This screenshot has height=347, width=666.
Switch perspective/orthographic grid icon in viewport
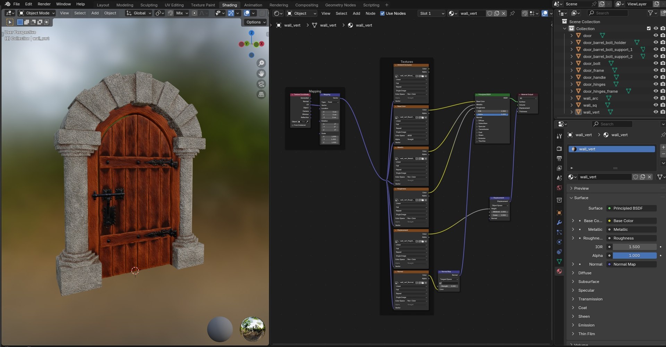coord(261,94)
